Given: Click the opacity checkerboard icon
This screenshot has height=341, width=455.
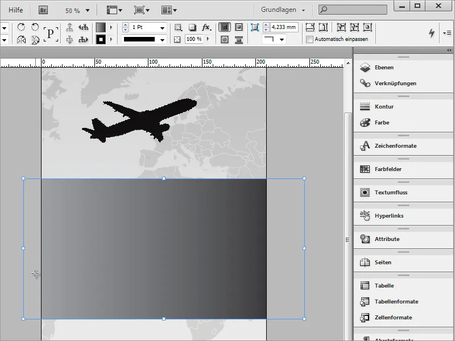Looking at the screenshot, I should pyautogui.click(x=177, y=39).
